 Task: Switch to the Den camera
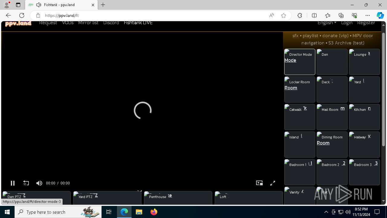pos(332,62)
